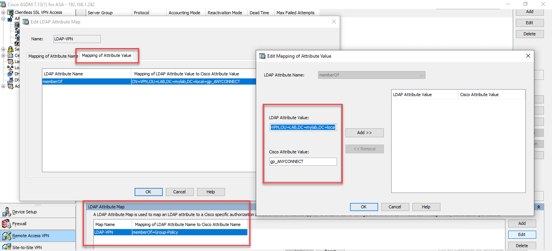Close the Edit LDAP Attribute Map dialog
Viewport: 552px width, 251px height.
pos(334,22)
